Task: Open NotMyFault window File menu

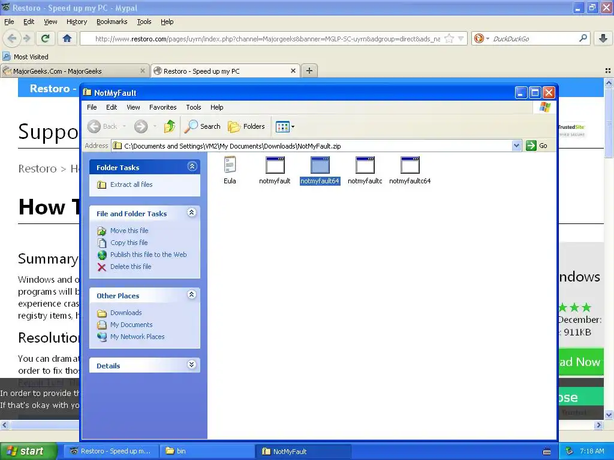Action: coord(92,107)
